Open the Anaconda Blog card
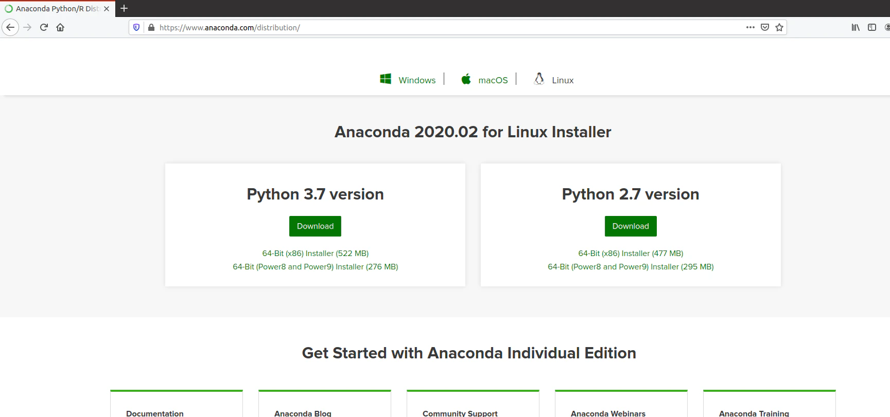Image resolution: width=890 pixels, height=417 pixels. [325, 404]
